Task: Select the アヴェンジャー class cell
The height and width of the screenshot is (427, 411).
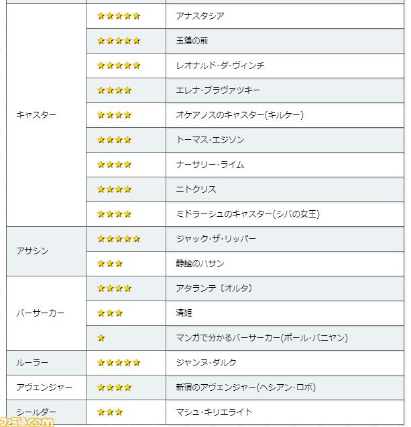Action: coord(46,388)
